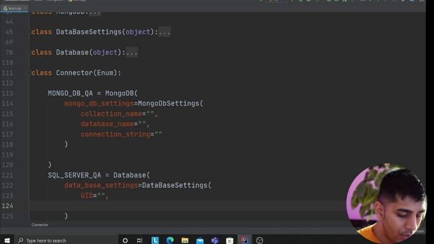Open Microsoft Store from the taskbar

229,240
